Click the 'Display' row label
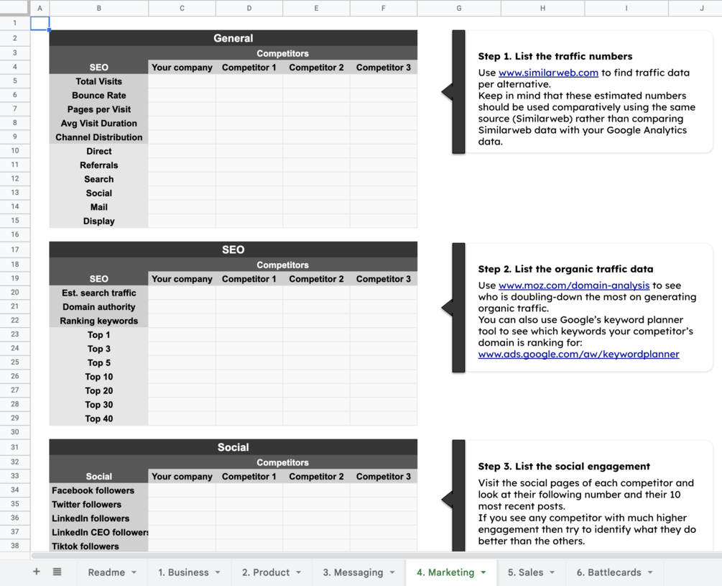The image size is (722, 586). coord(99,221)
